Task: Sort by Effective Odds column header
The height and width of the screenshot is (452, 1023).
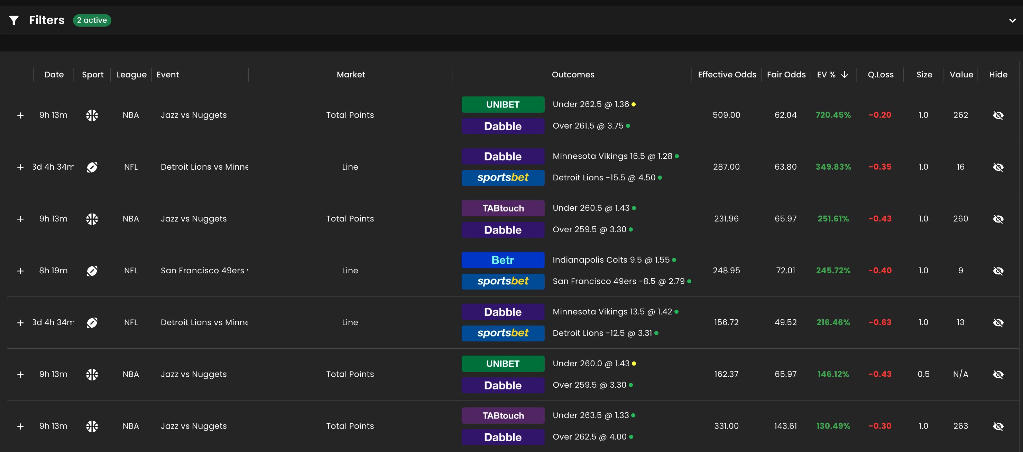Action: pyautogui.click(x=727, y=75)
